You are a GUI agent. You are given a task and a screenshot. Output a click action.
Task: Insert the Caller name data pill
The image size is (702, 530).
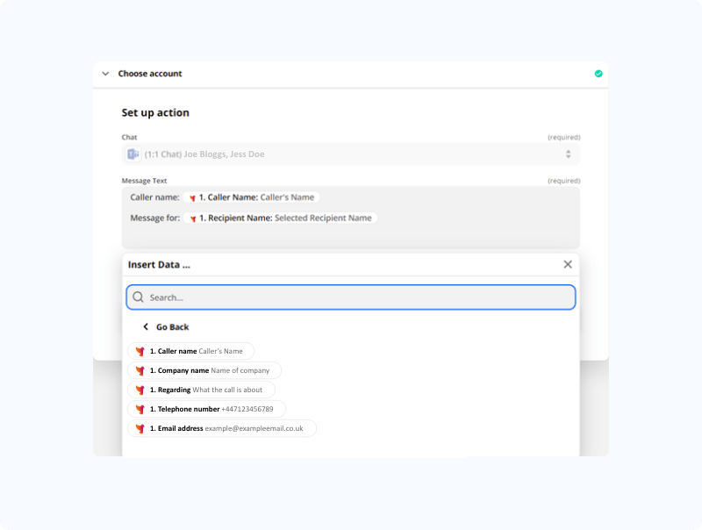(x=191, y=351)
